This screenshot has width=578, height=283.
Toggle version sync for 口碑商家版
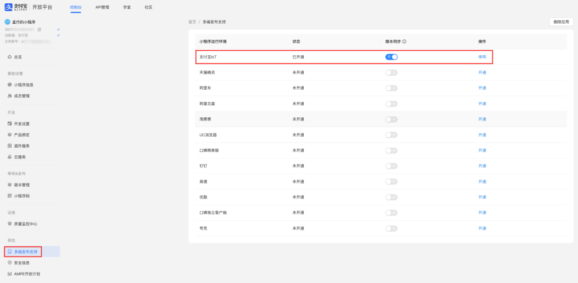pyautogui.click(x=392, y=150)
